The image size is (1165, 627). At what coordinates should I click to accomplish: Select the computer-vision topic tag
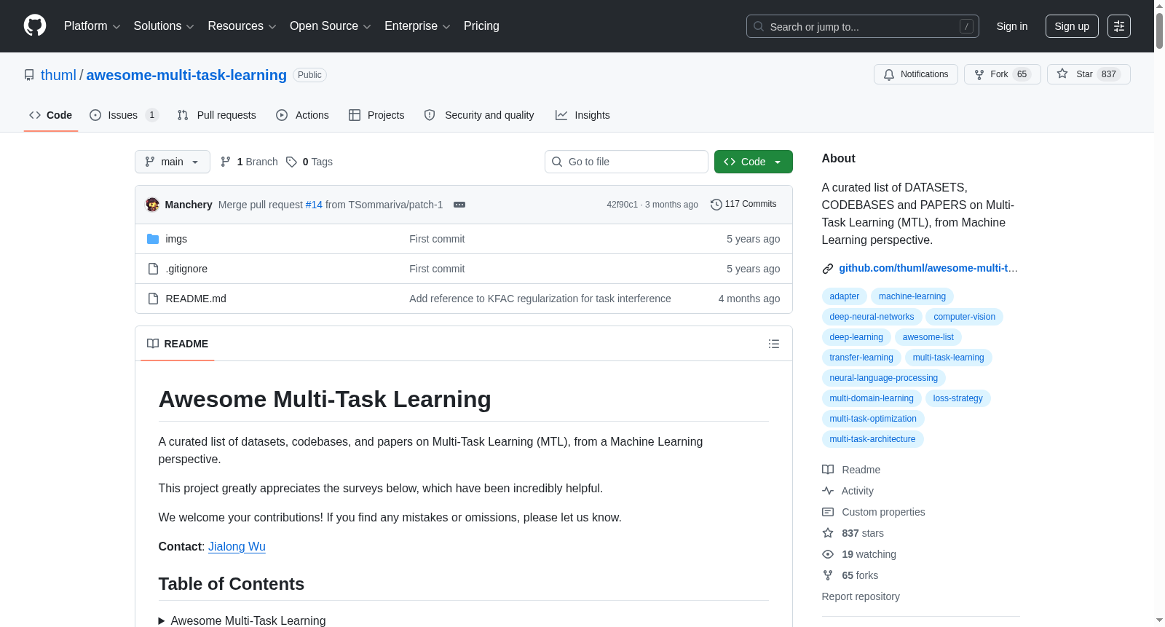[964, 317]
